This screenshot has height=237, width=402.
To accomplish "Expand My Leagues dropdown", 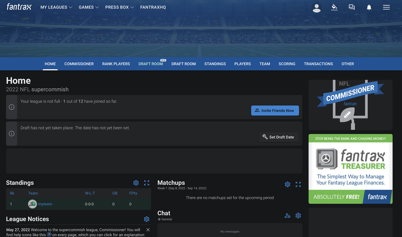I will 56,7.
